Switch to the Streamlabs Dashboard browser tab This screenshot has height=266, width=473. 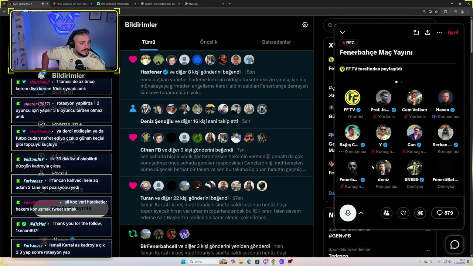[x=116, y=4]
